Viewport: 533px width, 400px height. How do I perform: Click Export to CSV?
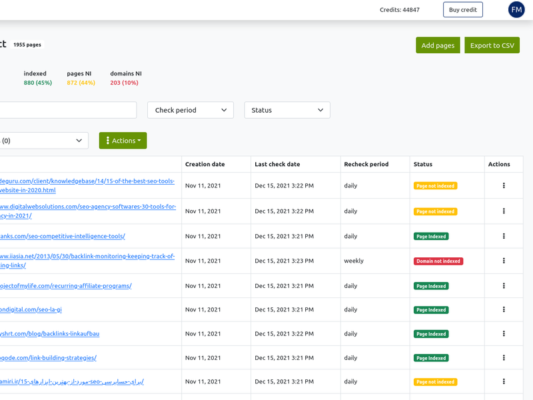click(x=492, y=45)
